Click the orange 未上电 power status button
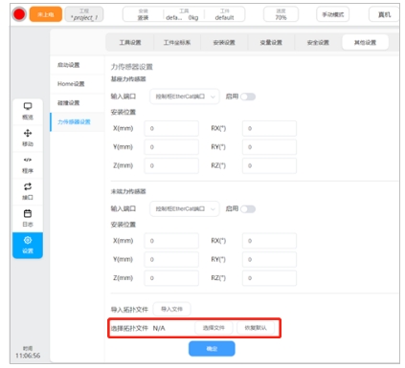 (x=46, y=14)
